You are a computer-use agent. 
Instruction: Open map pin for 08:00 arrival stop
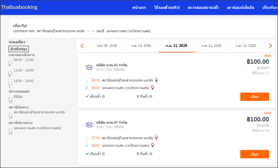[x=153, y=88]
